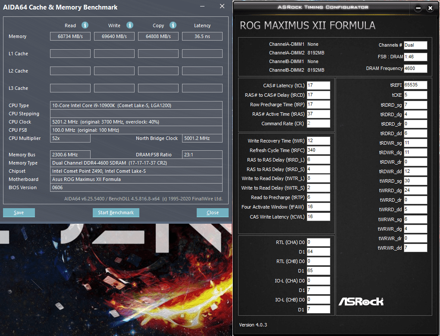Click the Read to Precharge (tRTP) field

click(x=318, y=197)
